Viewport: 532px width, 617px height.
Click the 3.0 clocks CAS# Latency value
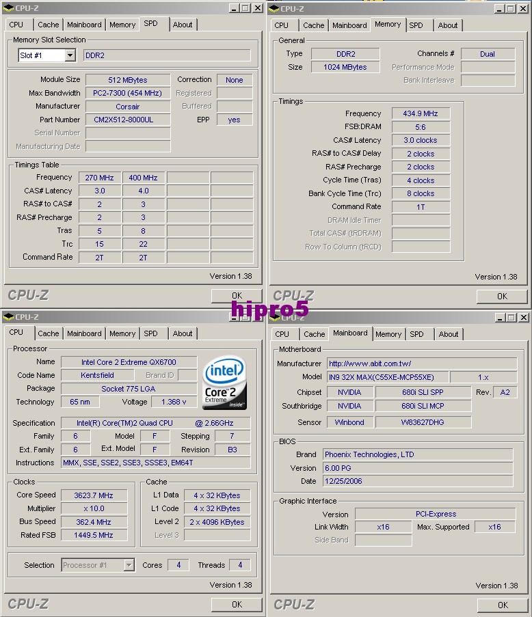tap(421, 141)
